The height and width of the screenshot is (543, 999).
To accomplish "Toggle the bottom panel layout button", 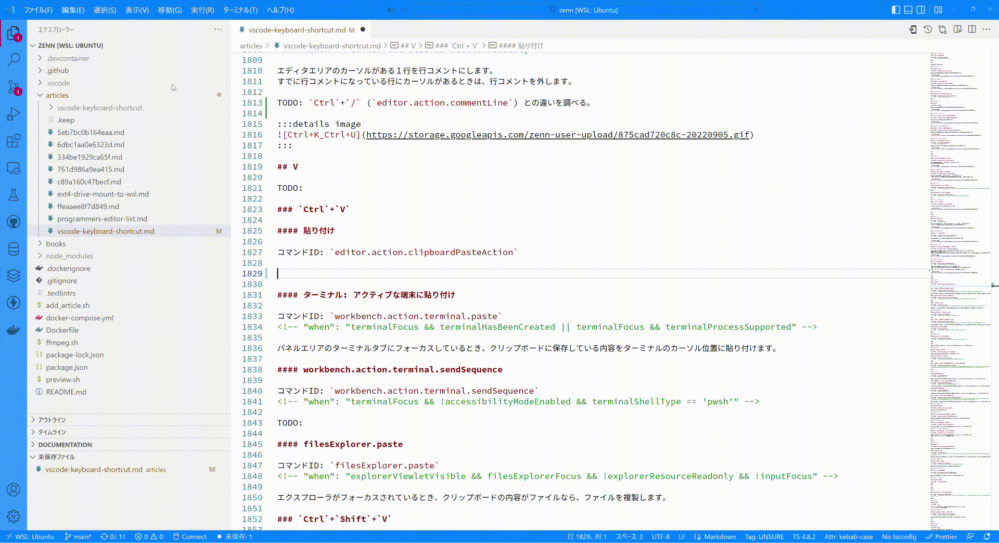I will point(908,10).
